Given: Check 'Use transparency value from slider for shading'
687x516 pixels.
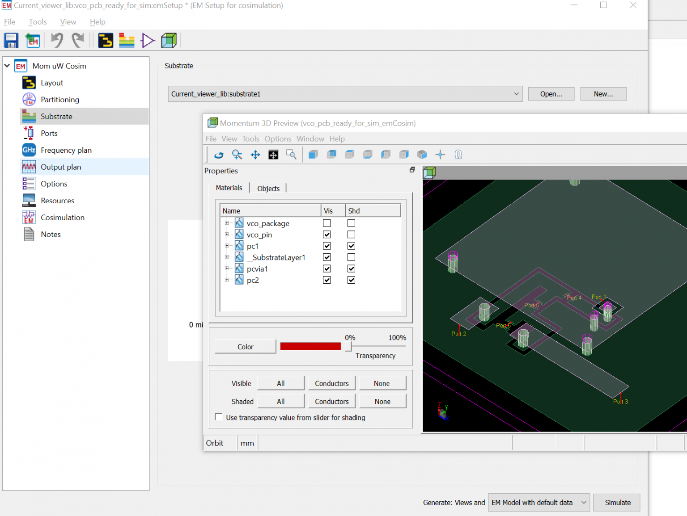Looking at the screenshot, I should click(x=219, y=416).
